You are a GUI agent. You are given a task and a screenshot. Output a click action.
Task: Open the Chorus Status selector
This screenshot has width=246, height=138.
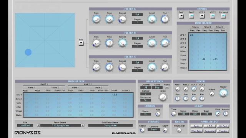click(146, 114)
